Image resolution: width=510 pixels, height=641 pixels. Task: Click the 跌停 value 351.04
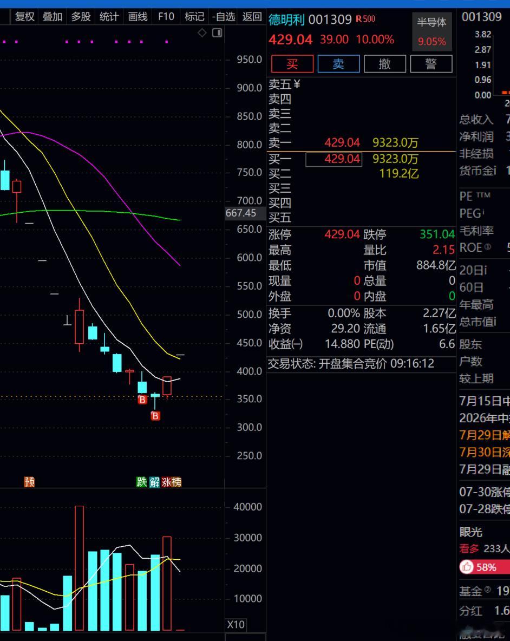(437, 234)
